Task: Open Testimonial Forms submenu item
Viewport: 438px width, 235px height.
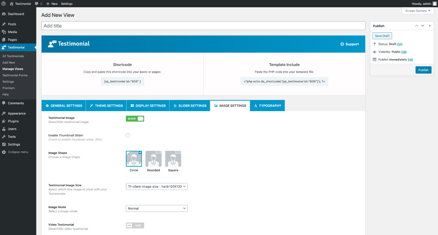Action: 15,75
